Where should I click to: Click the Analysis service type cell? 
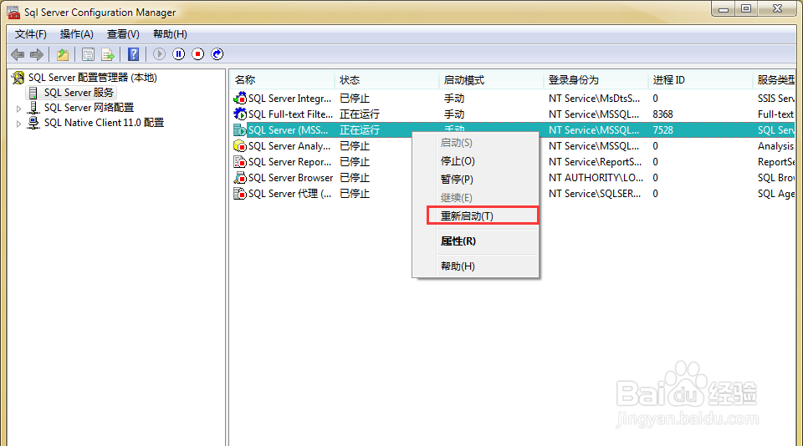click(775, 146)
